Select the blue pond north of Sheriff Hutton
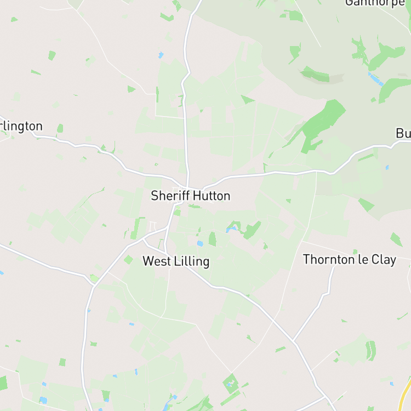 [x=161, y=55]
